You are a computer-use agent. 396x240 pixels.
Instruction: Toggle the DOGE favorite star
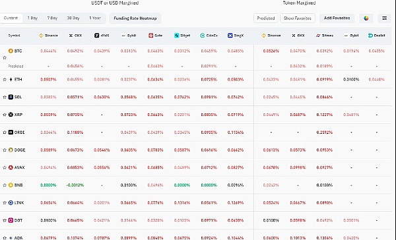pos(5,150)
